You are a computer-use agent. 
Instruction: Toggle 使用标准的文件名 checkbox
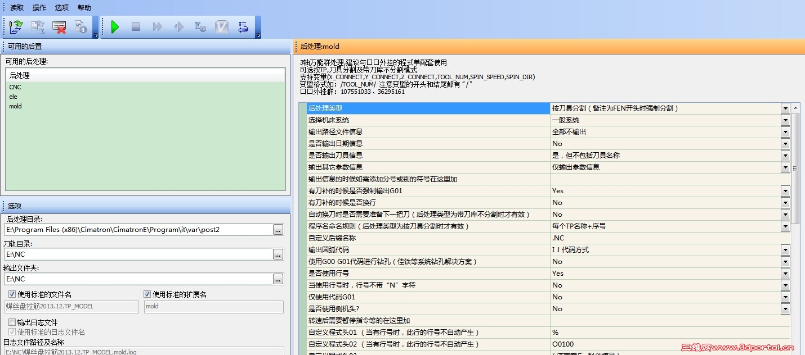[x=12, y=294]
